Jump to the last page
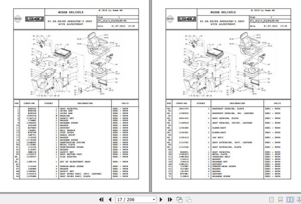This screenshot has width=301, height=204. pyautogui.click(x=170, y=199)
